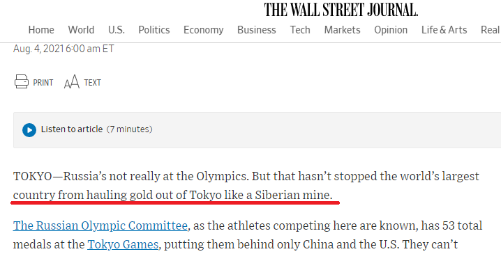Open the Wall Street Journal logo
This screenshot has height=254, width=501.
[x=341, y=10]
